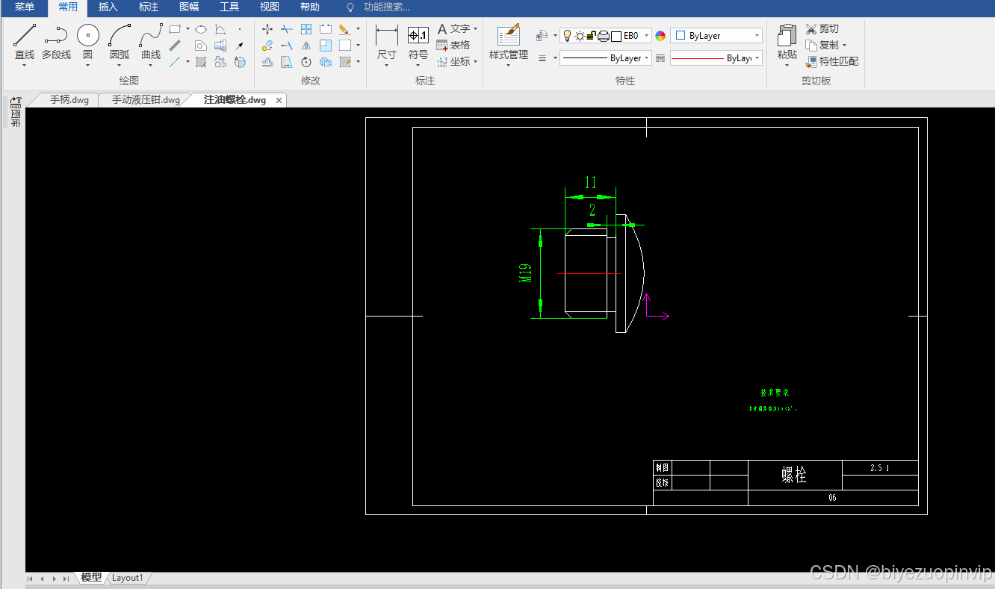
Task: Expand the 文字 text dropdown
Action: click(x=476, y=29)
